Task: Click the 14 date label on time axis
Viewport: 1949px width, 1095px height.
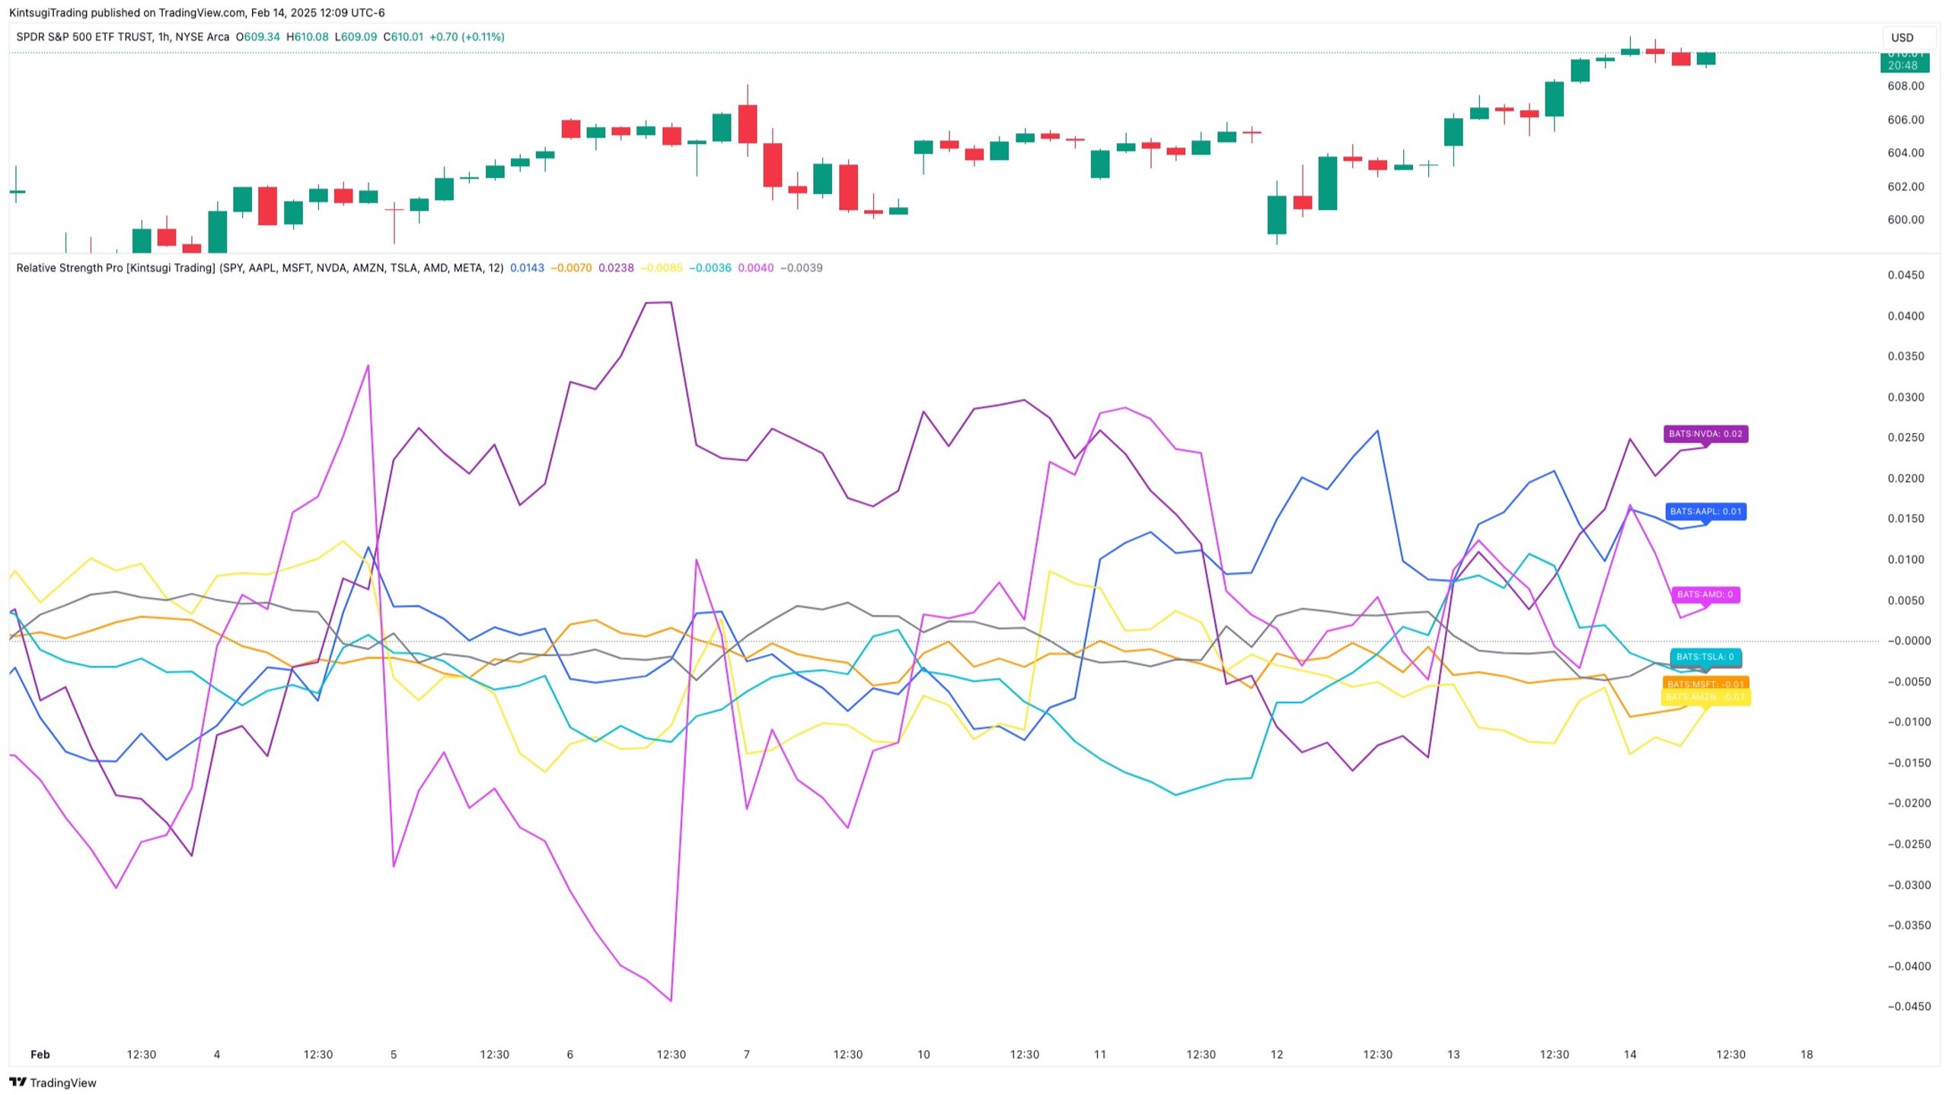Action: (x=1629, y=1055)
